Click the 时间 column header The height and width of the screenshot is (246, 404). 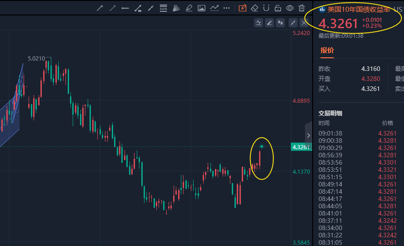[324, 123]
